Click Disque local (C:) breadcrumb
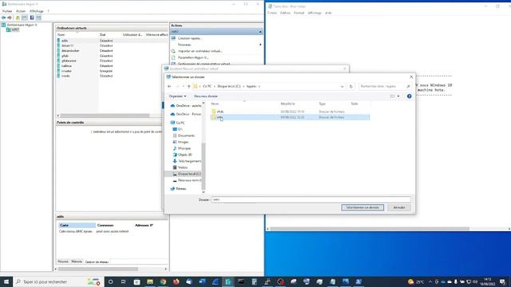 click(x=229, y=87)
